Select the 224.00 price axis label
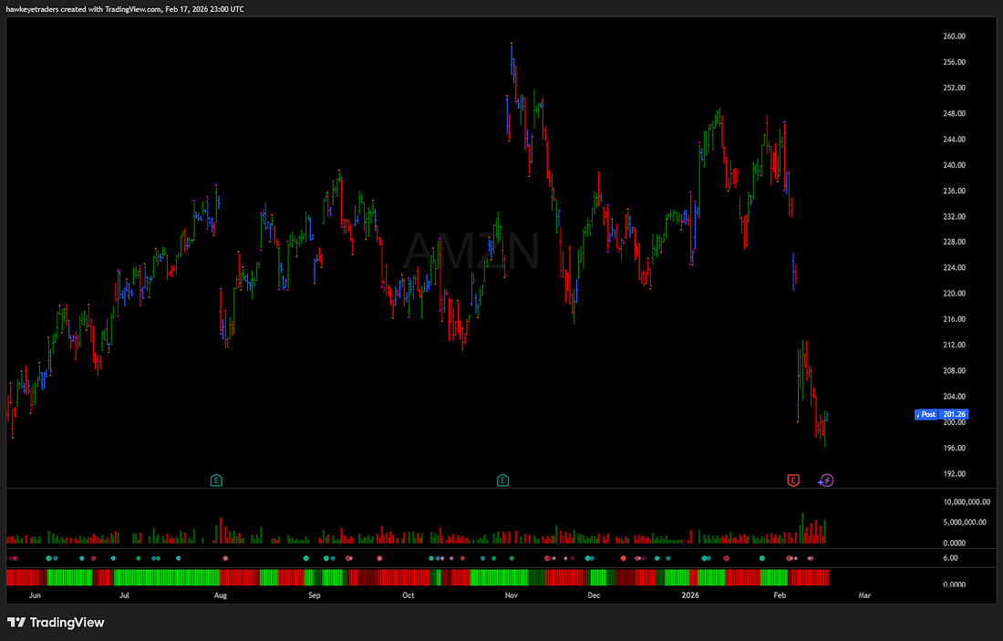Viewport: 1003px width, 641px height. 954,267
